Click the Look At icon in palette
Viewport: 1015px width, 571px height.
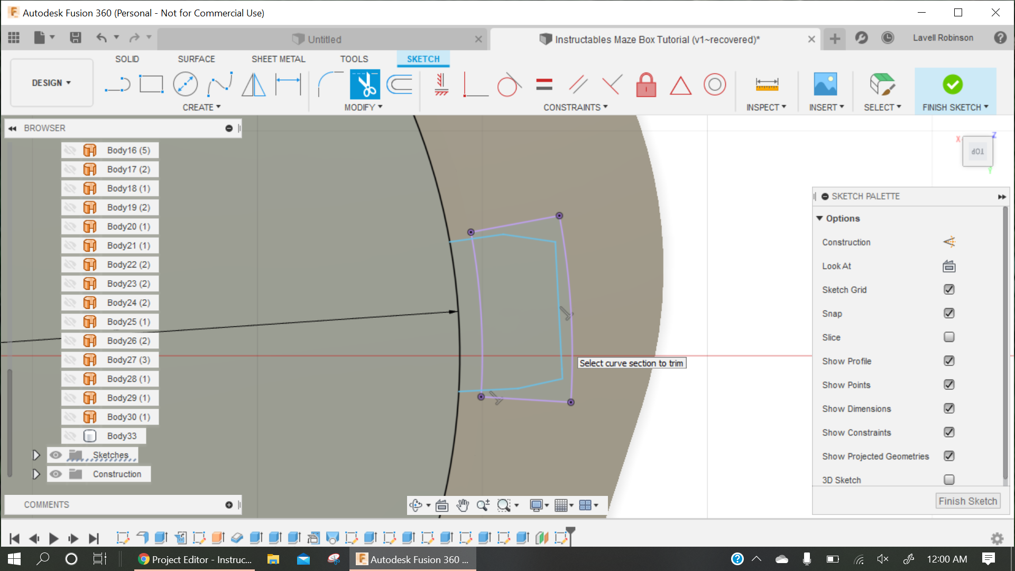pos(949,266)
